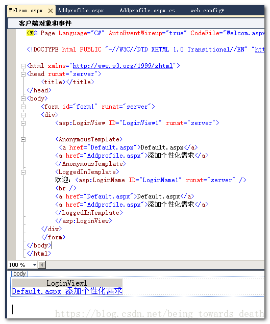Viewport: 270px width, 324px height.
Task: Click the closing </body> tag
Action: click(x=39, y=245)
